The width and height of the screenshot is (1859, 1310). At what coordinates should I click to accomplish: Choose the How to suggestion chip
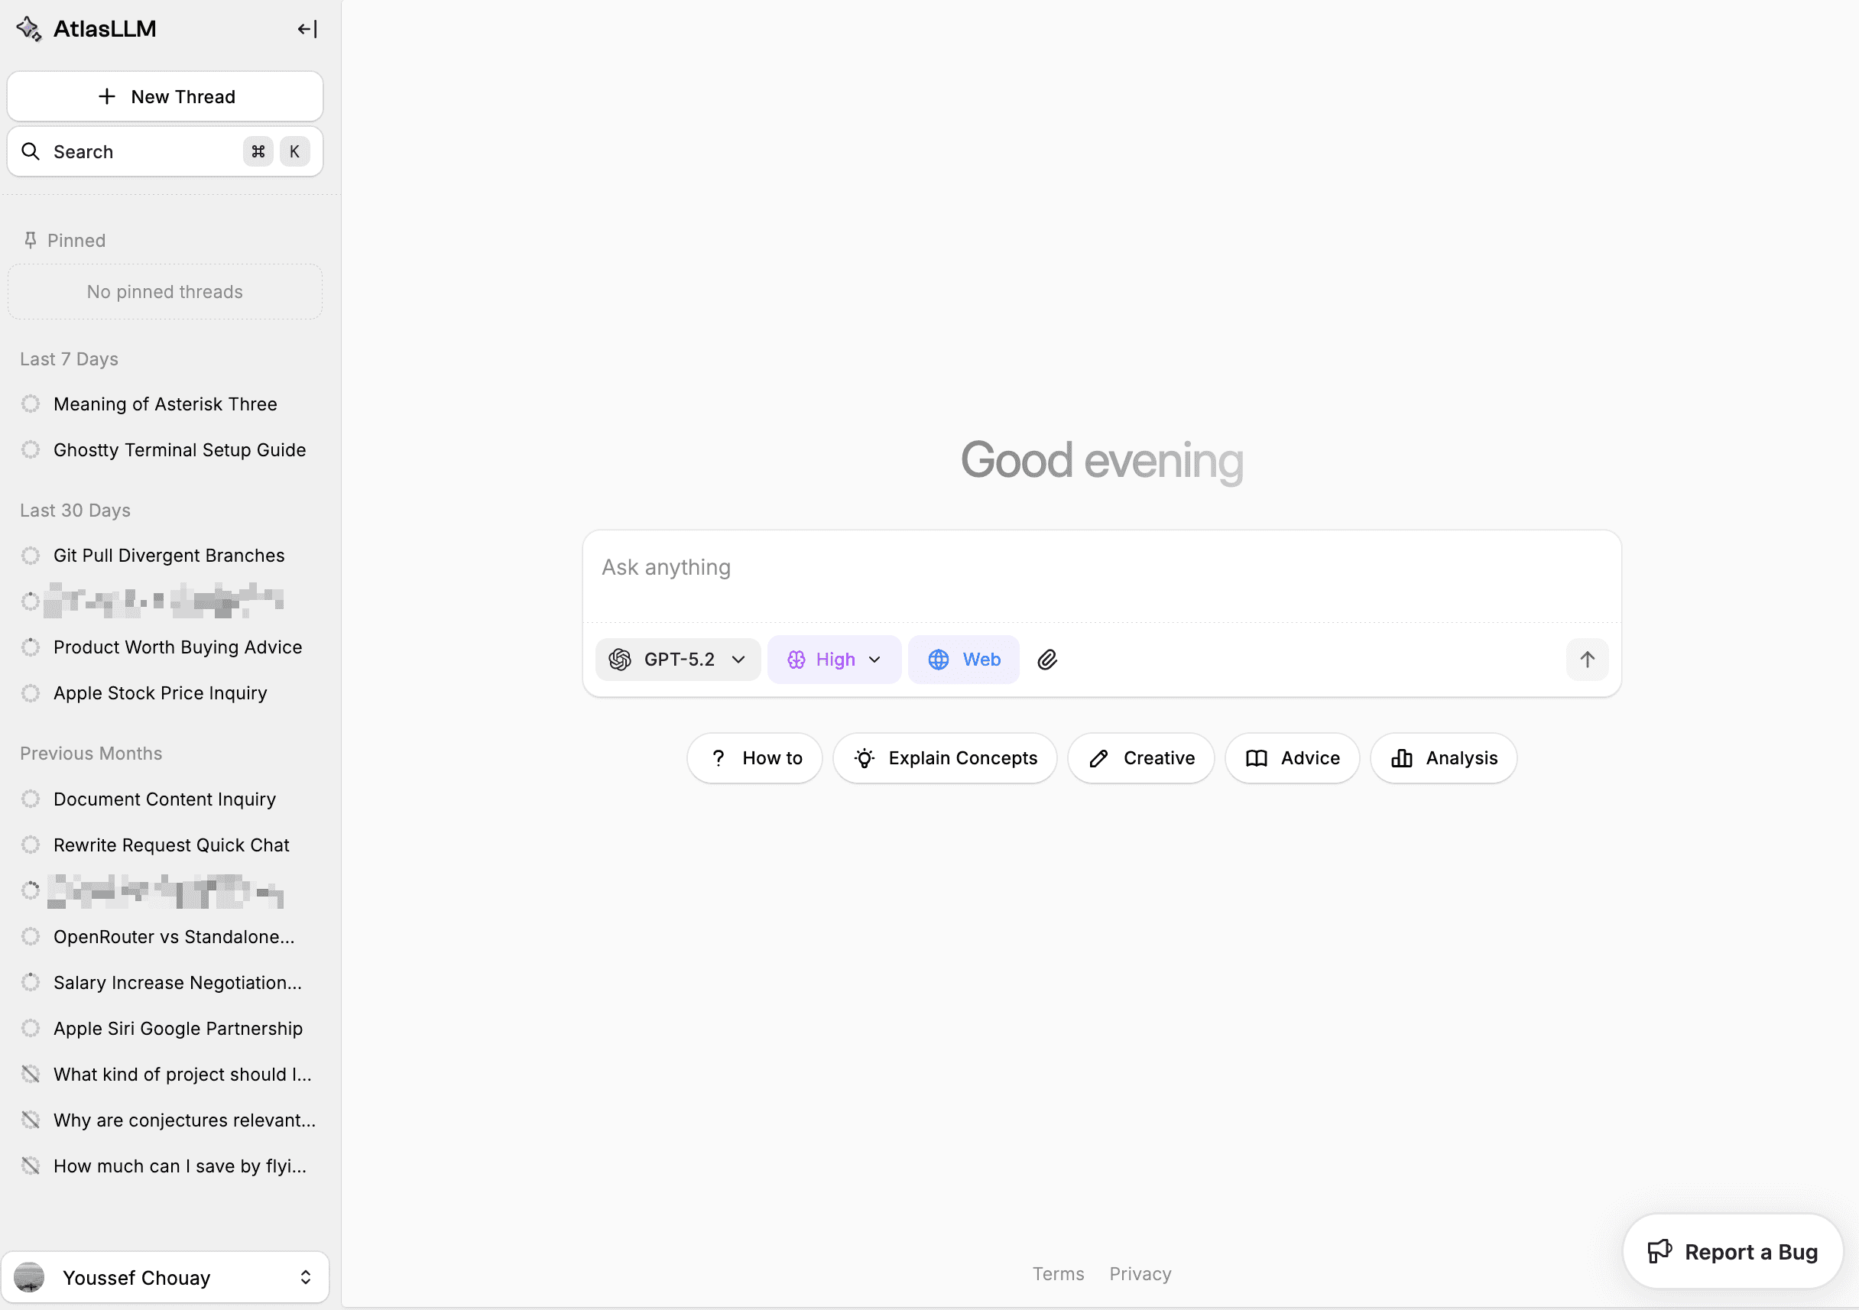click(x=754, y=758)
